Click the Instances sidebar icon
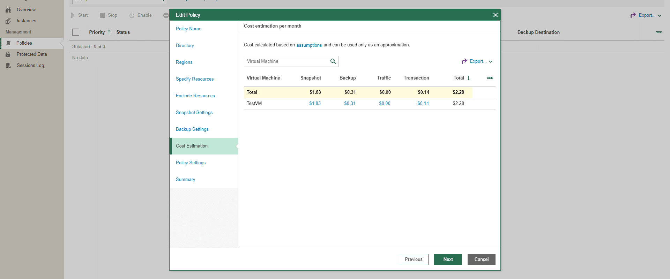 (8, 21)
